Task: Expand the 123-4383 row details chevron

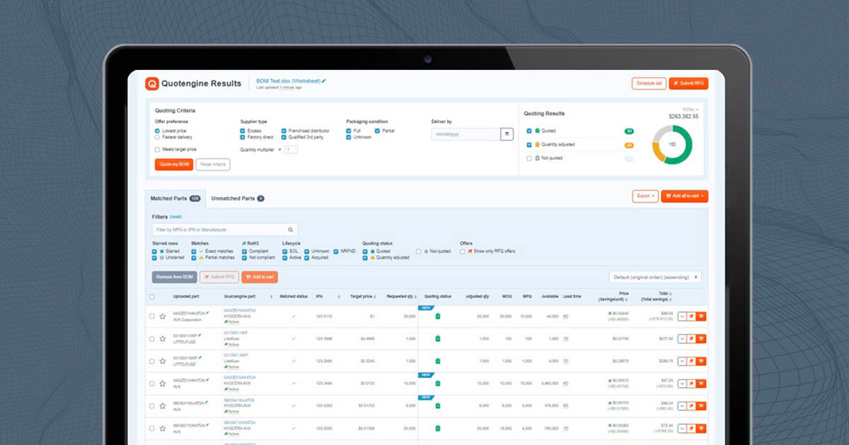Action: coord(682,406)
